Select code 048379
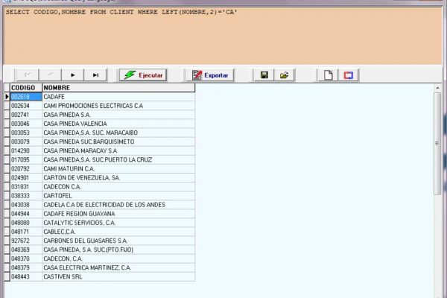The height and width of the screenshot is (298, 447). [x=26, y=267]
